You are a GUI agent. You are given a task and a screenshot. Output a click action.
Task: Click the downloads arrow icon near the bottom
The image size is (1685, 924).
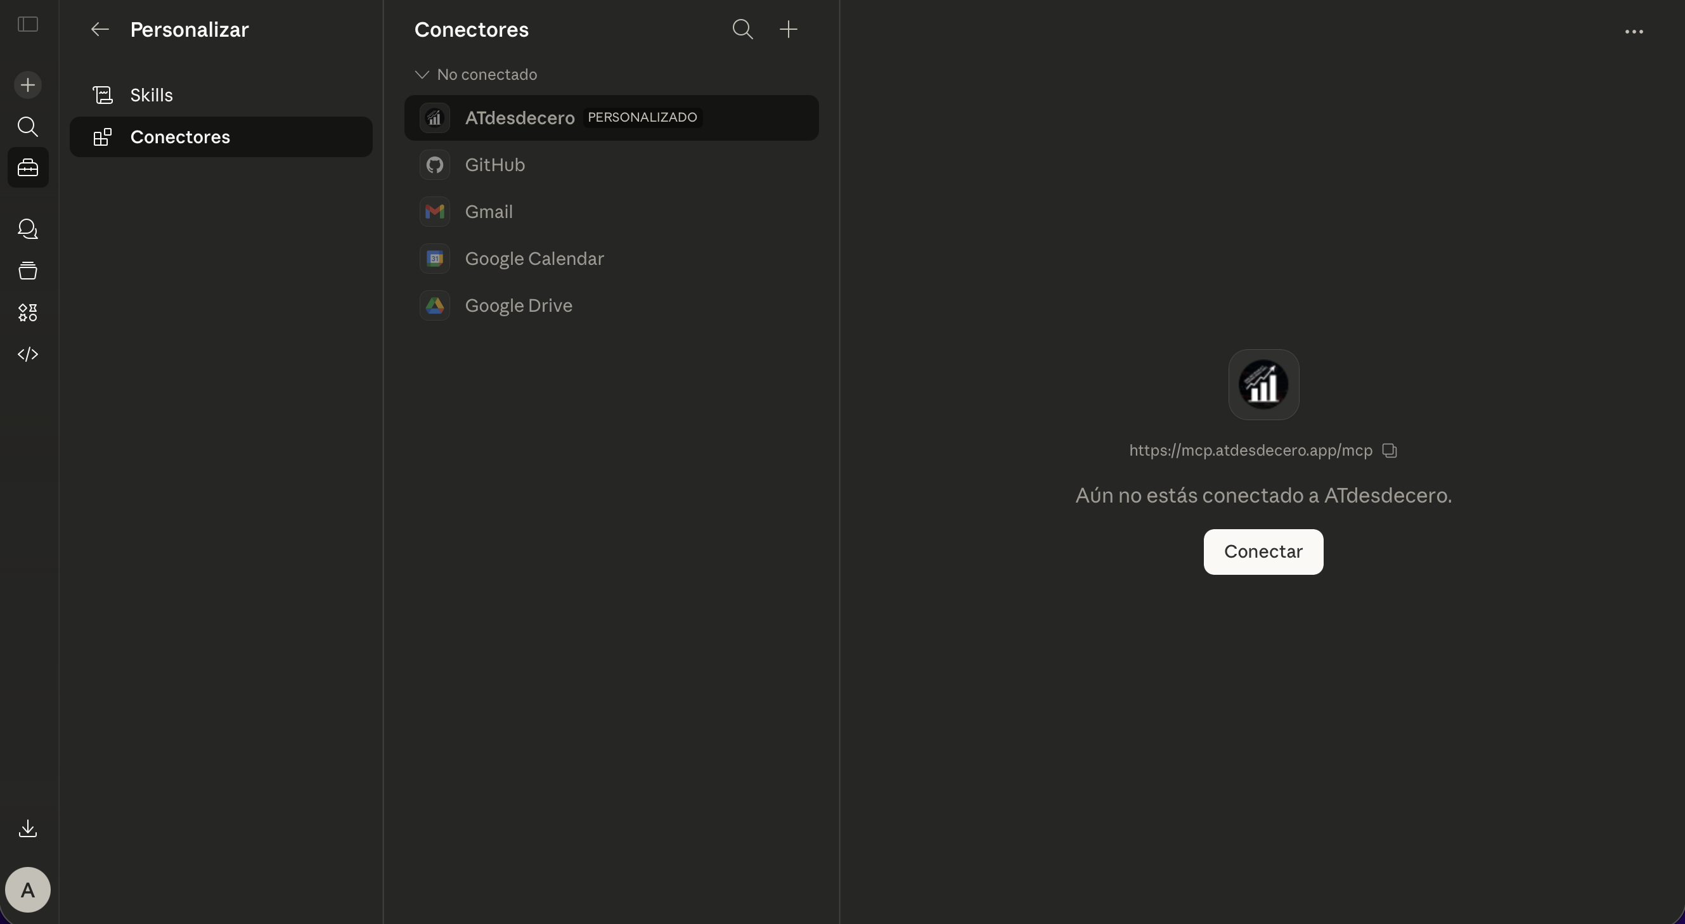27,828
